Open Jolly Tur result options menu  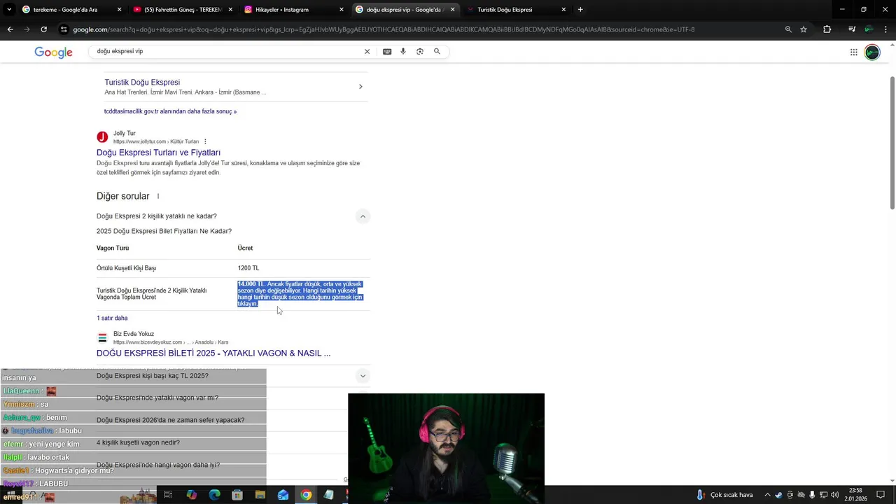205,141
